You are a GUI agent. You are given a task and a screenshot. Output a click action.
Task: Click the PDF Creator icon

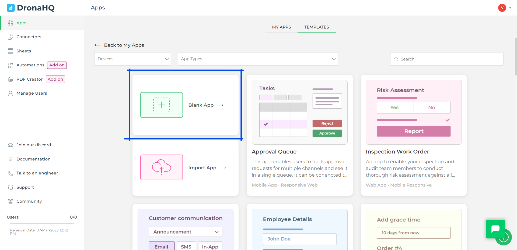pyautogui.click(x=11, y=79)
